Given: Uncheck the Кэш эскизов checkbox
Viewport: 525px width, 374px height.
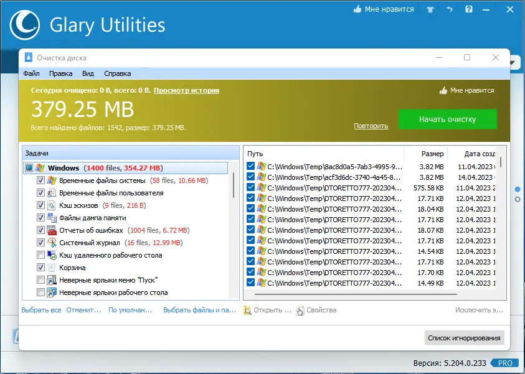Looking at the screenshot, I should [40, 205].
